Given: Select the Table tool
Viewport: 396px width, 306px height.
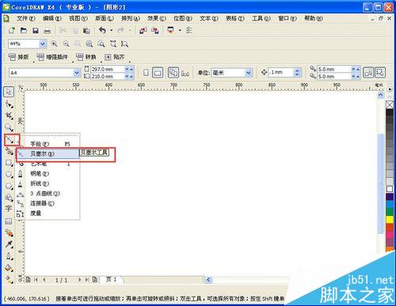Looking at the screenshot, I should [9, 221].
